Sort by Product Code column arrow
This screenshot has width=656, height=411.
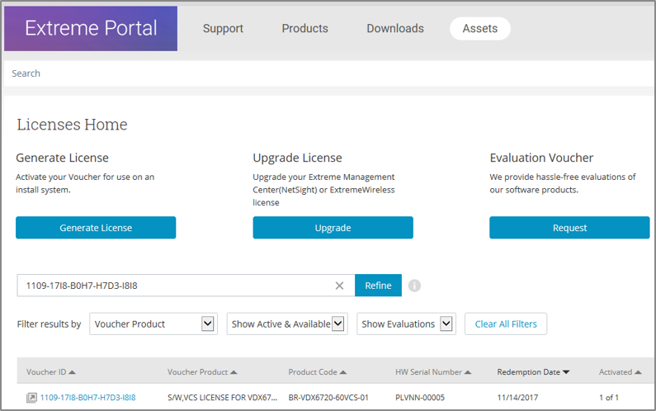point(343,372)
